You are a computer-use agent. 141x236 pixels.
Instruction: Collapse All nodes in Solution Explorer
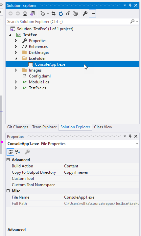68,14
